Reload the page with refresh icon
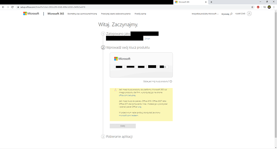Image resolution: width=277 pixels, height=149 pixels. (x=12, y=7)
